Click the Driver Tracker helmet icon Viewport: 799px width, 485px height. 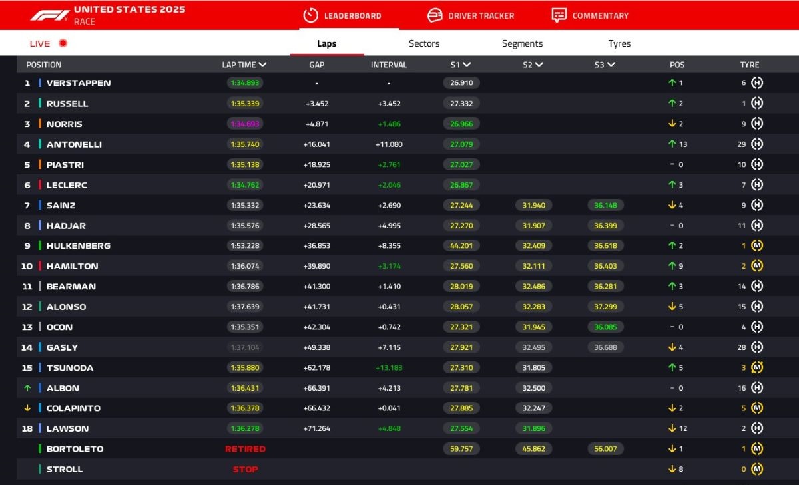(x=435, y=15)
